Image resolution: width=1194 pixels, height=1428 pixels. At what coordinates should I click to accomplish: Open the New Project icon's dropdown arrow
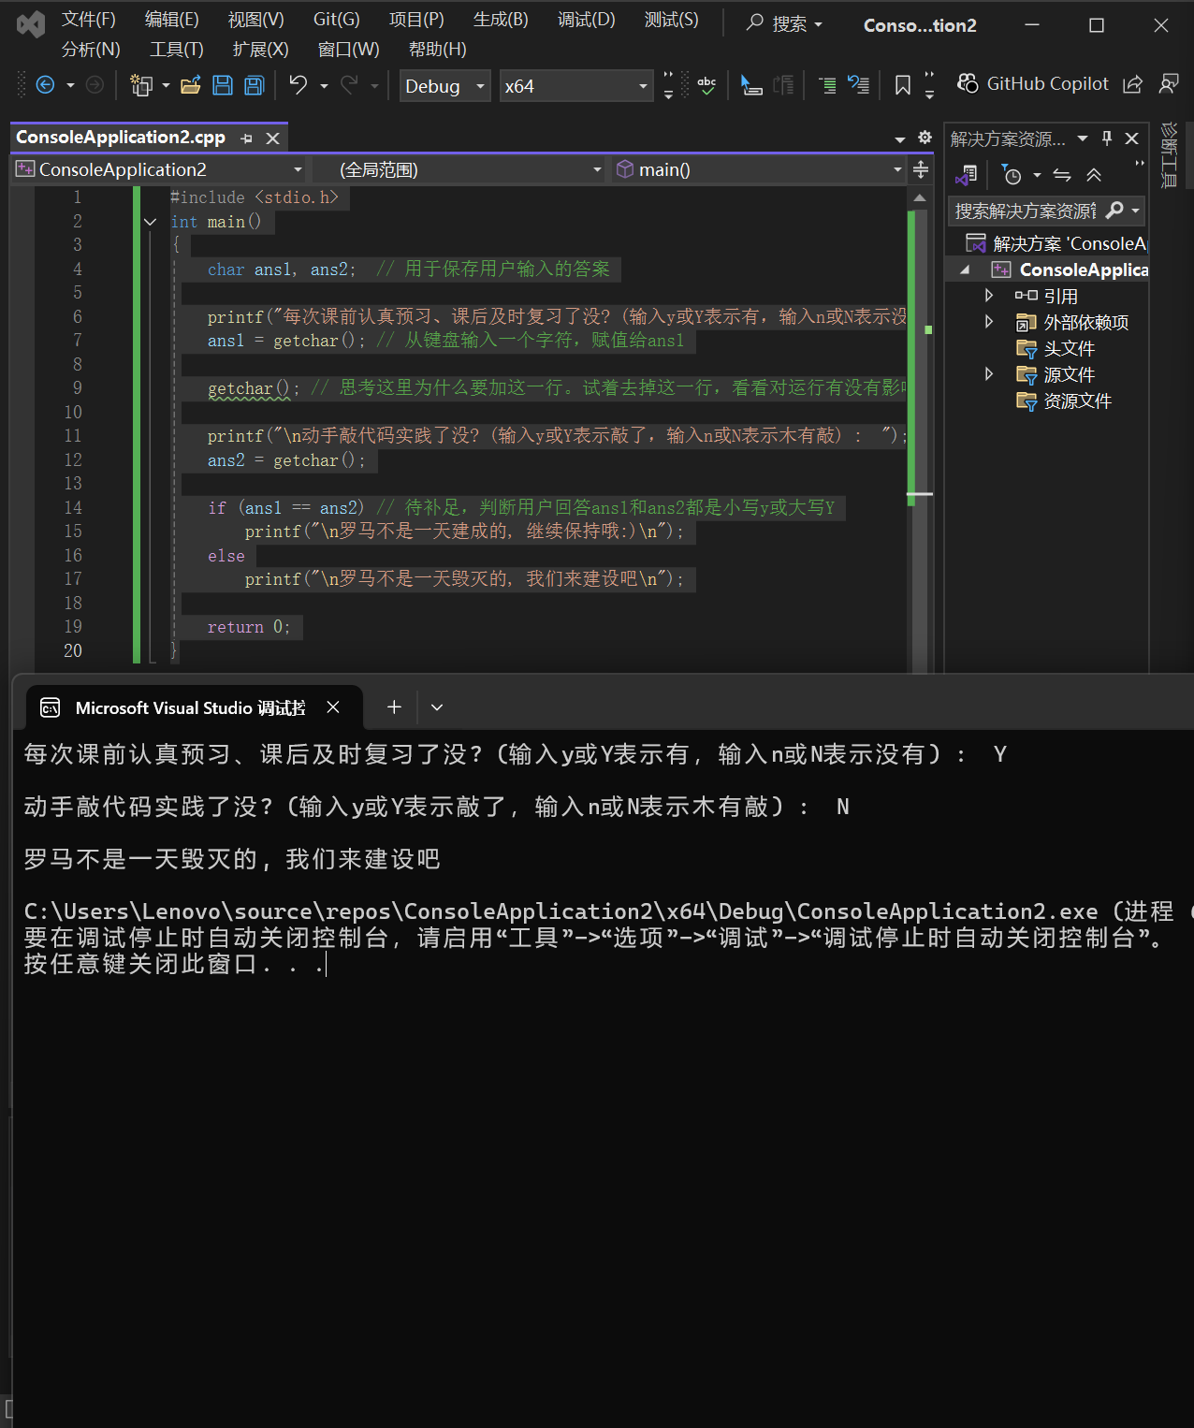[166, 86]
